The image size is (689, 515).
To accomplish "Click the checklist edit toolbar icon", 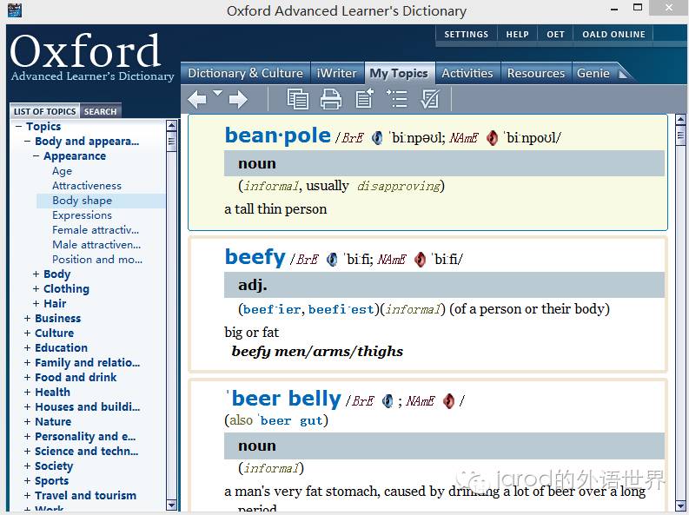I will click(x=429, y=98).
